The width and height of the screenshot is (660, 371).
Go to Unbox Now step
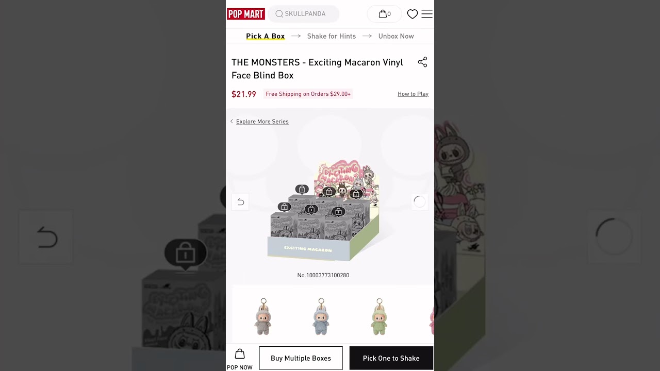tap(396, 36)
